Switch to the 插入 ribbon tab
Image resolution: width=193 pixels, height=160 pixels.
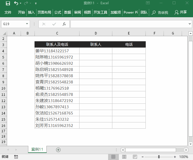tap(31, 12)
